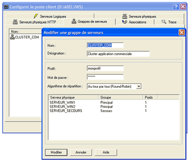189x161 pixels.
Task: Sort by the Groupe column header
Action: [120, 97]
